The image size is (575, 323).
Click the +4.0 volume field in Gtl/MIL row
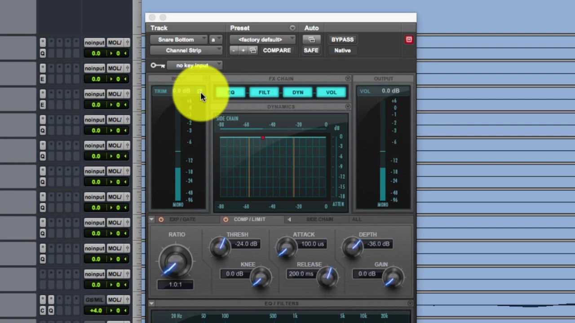[96, 310]
